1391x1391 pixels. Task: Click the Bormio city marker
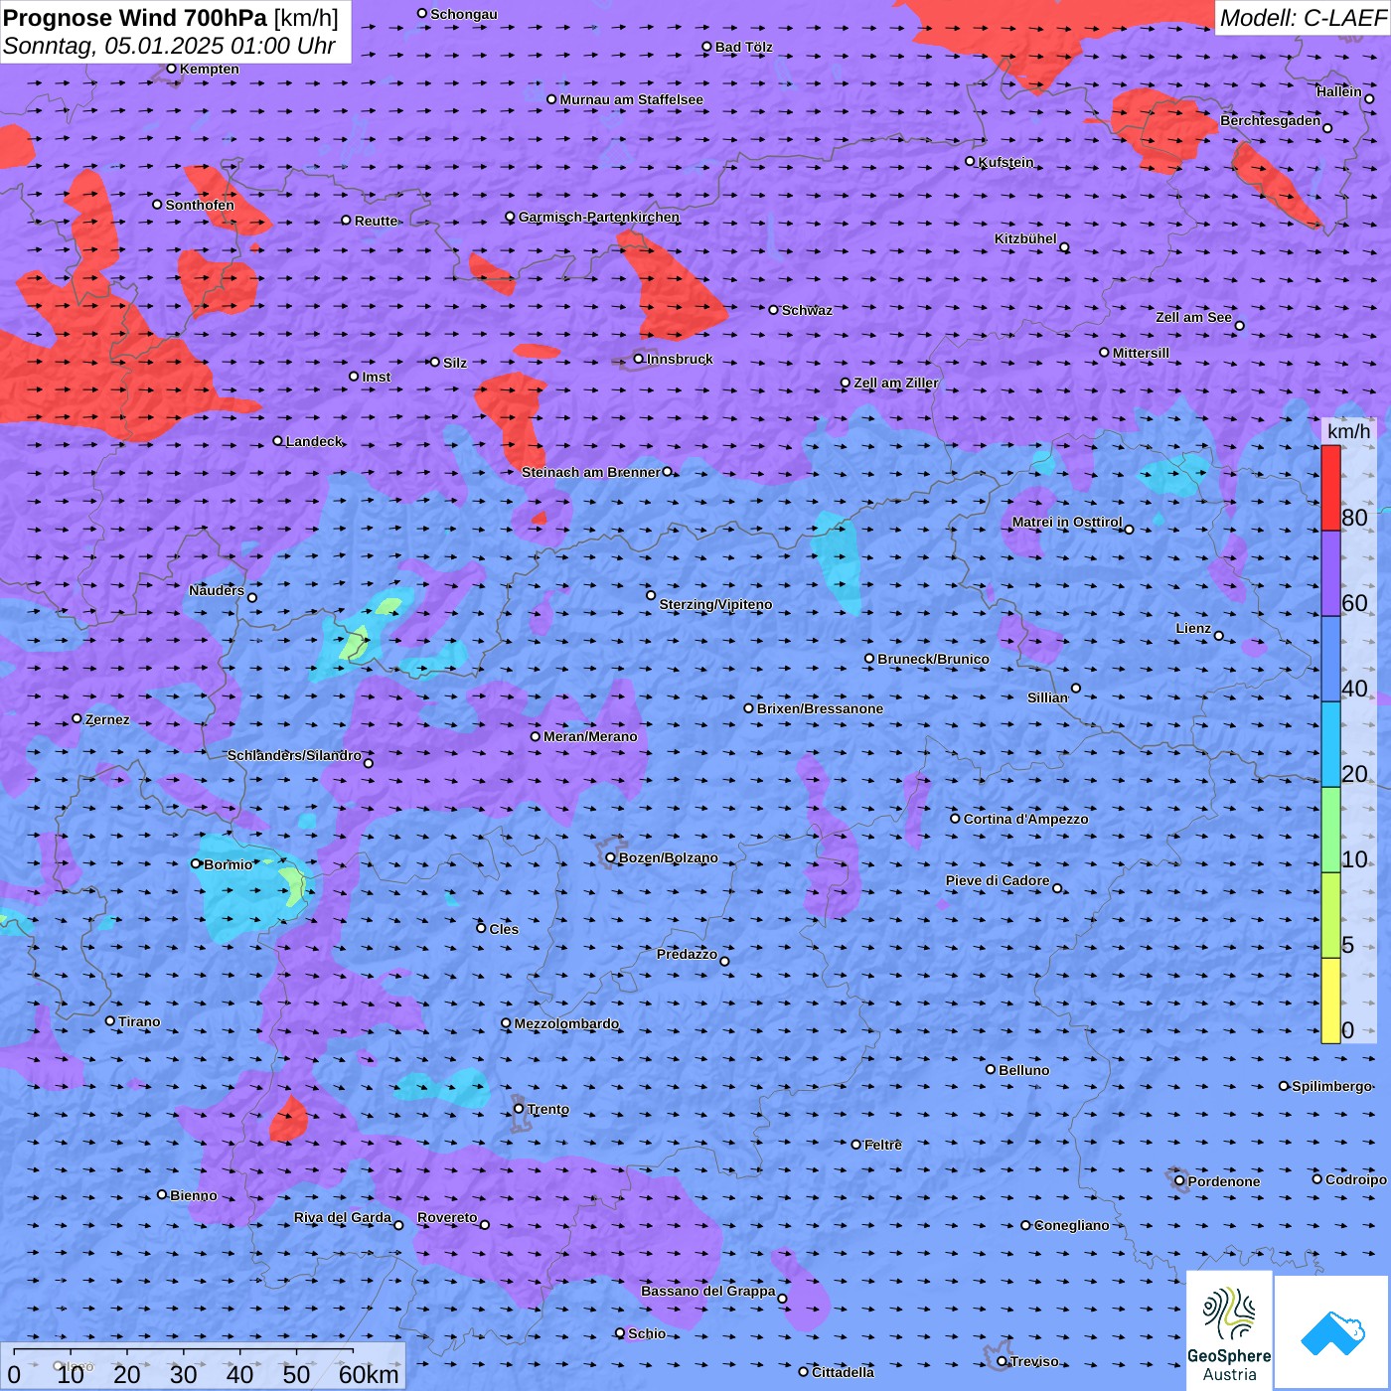click(x=196, y=863)
